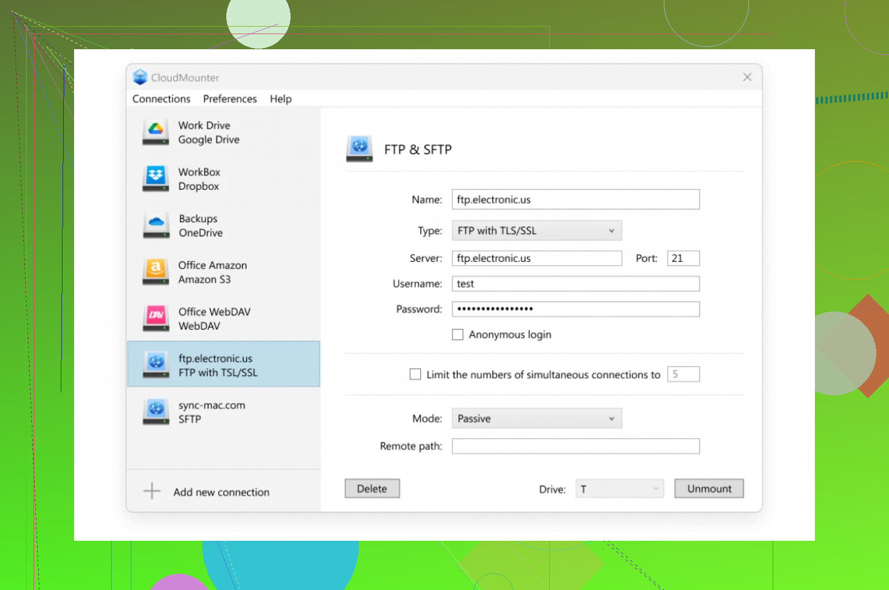This screenshot has width=889, height=590.
Task: Click the Port number field
Action: click(x=683, y=258)
